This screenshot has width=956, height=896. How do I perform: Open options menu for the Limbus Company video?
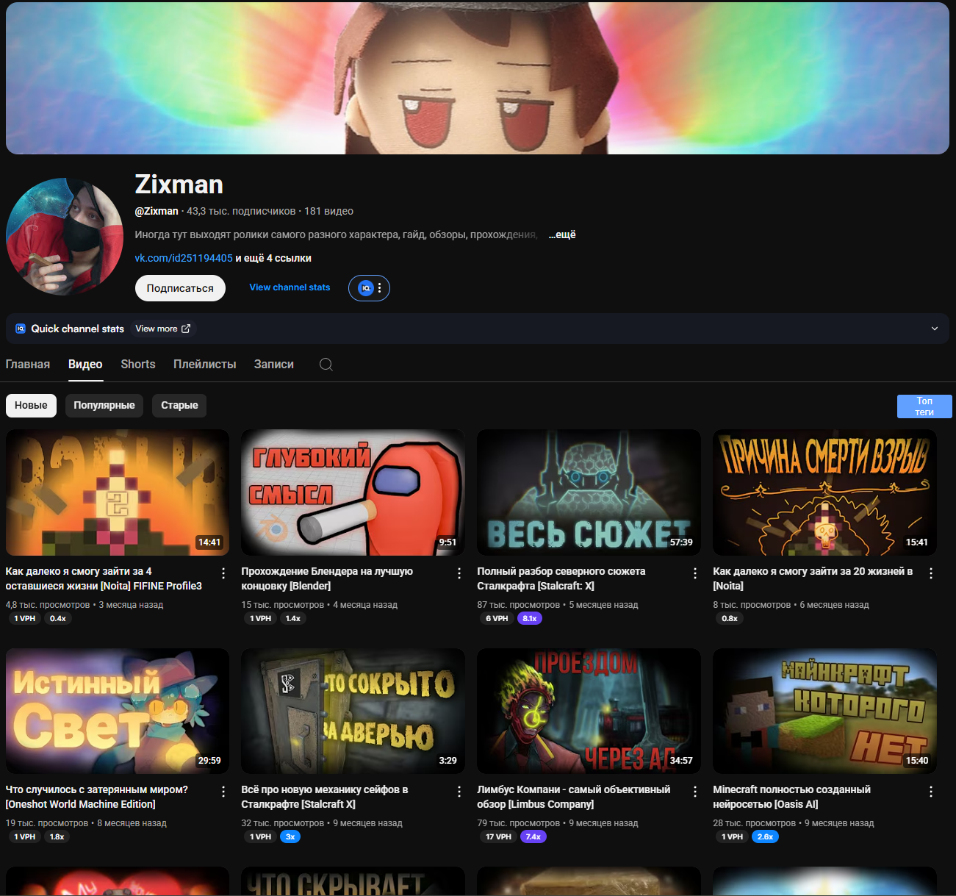coord(695,792)
